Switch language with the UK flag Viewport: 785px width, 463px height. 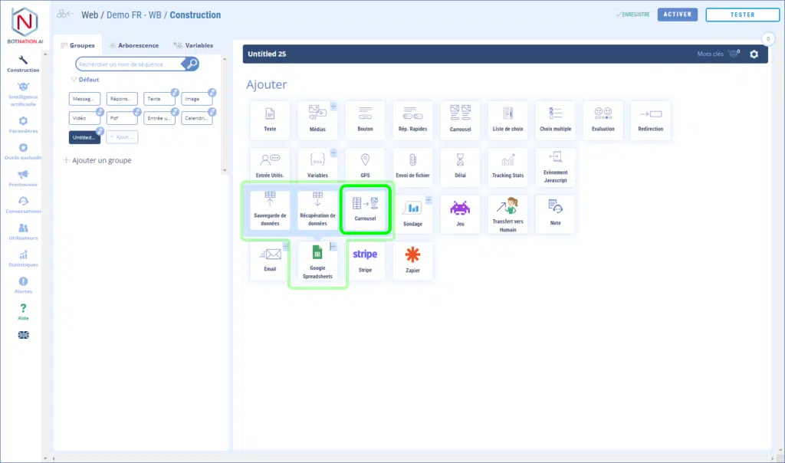[23, 335]
